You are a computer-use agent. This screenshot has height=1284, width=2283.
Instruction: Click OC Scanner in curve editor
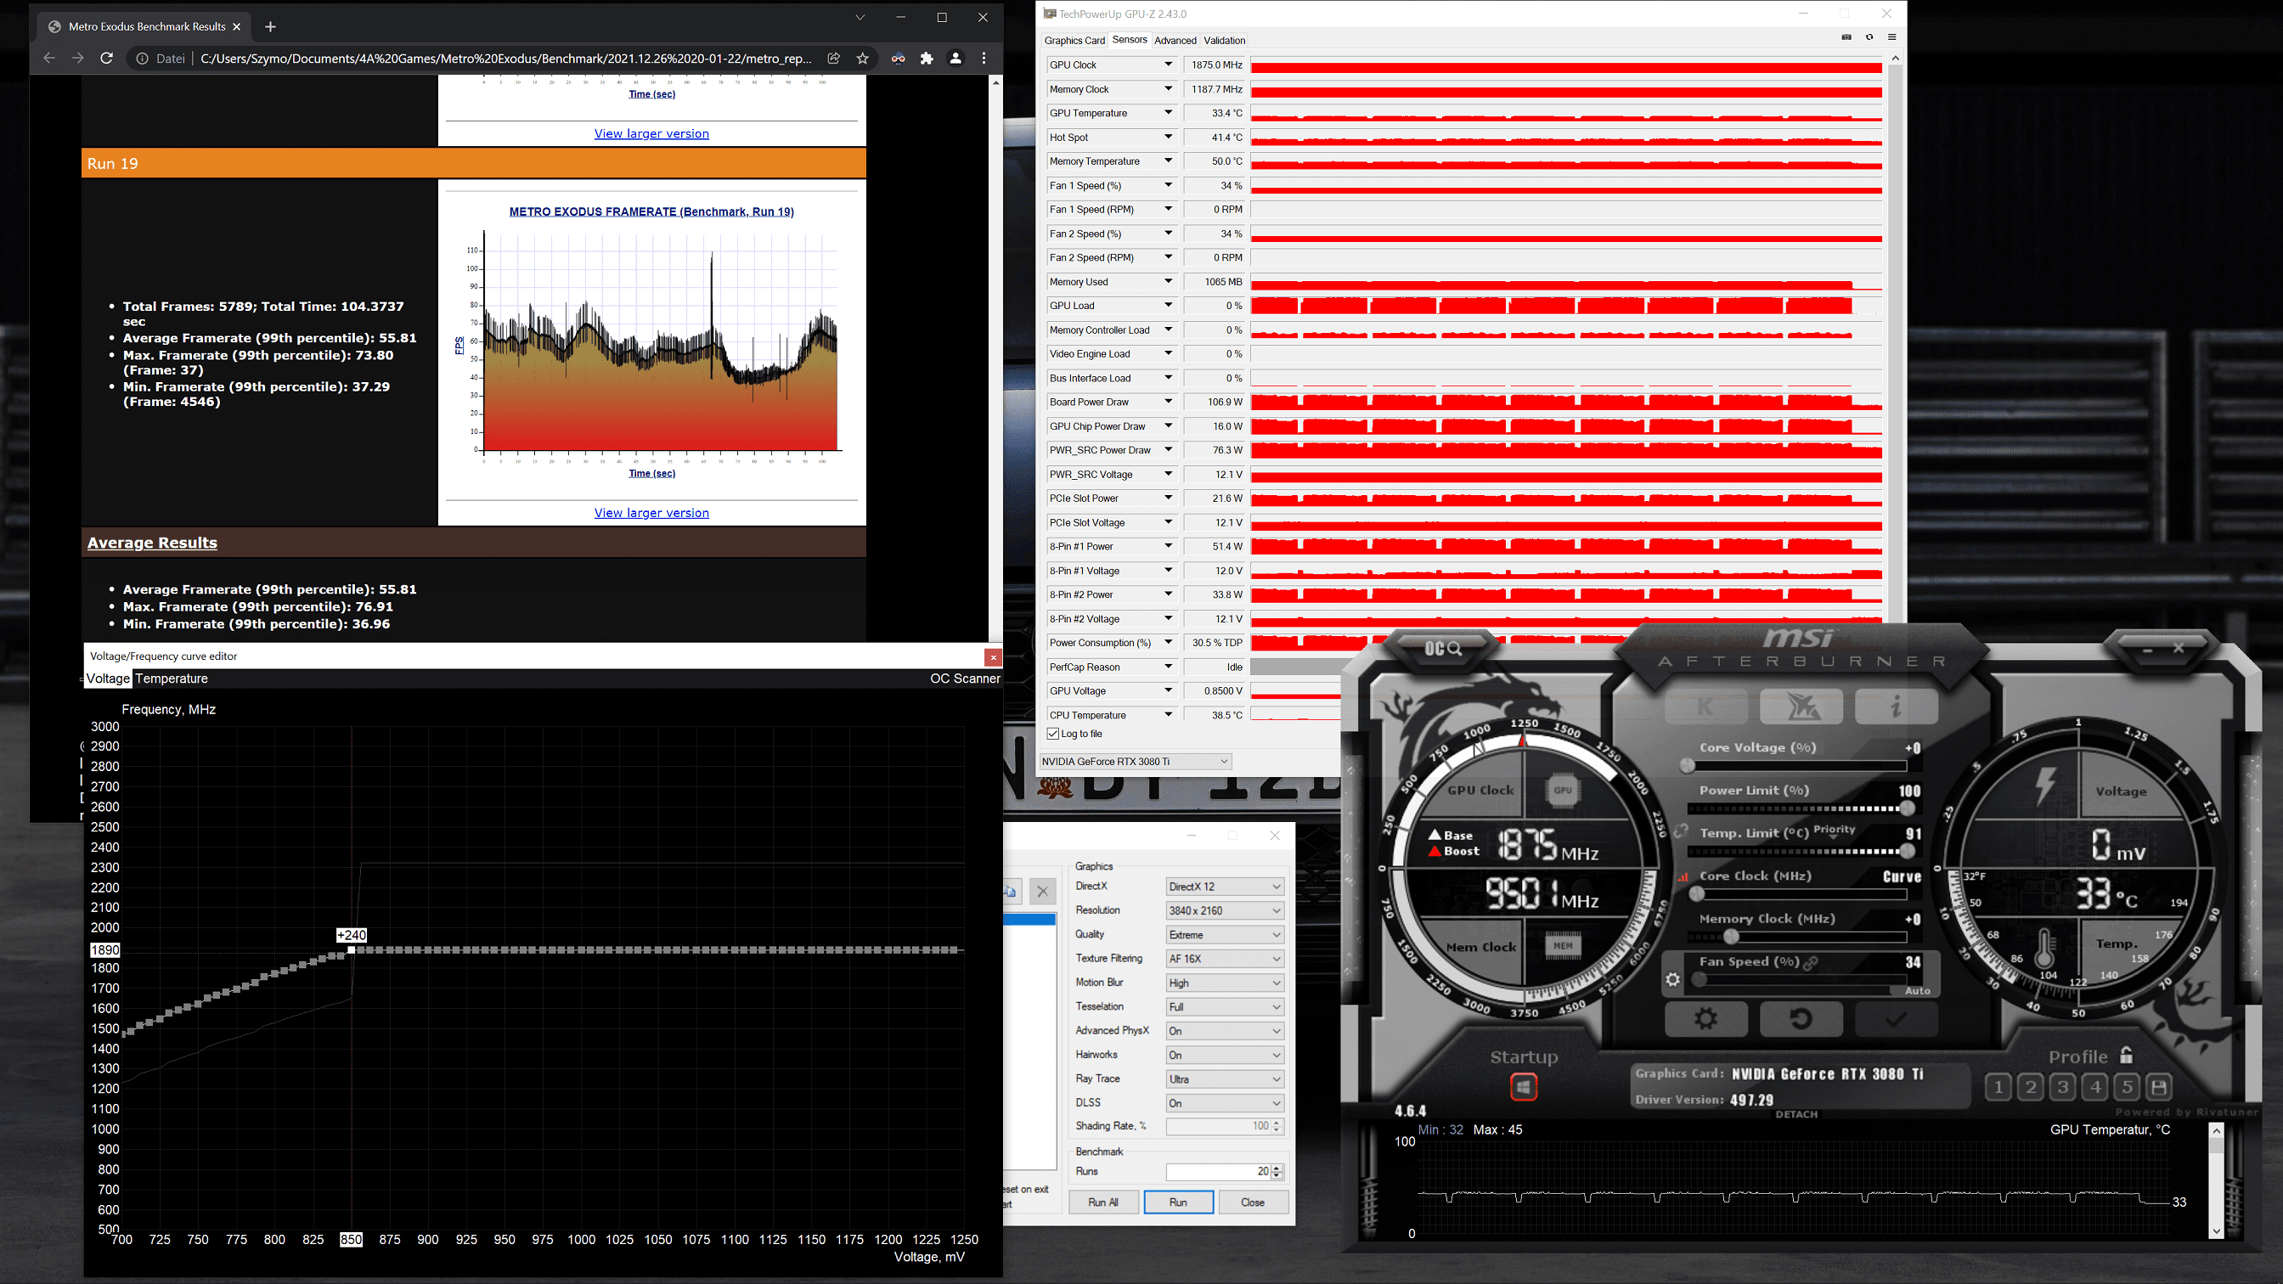(964, 678)
